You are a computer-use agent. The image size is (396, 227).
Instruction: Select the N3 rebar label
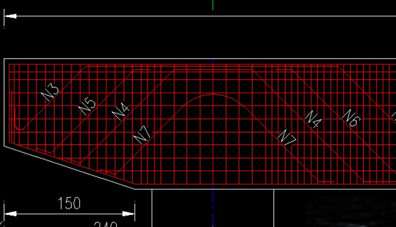[x=51, y=91]
